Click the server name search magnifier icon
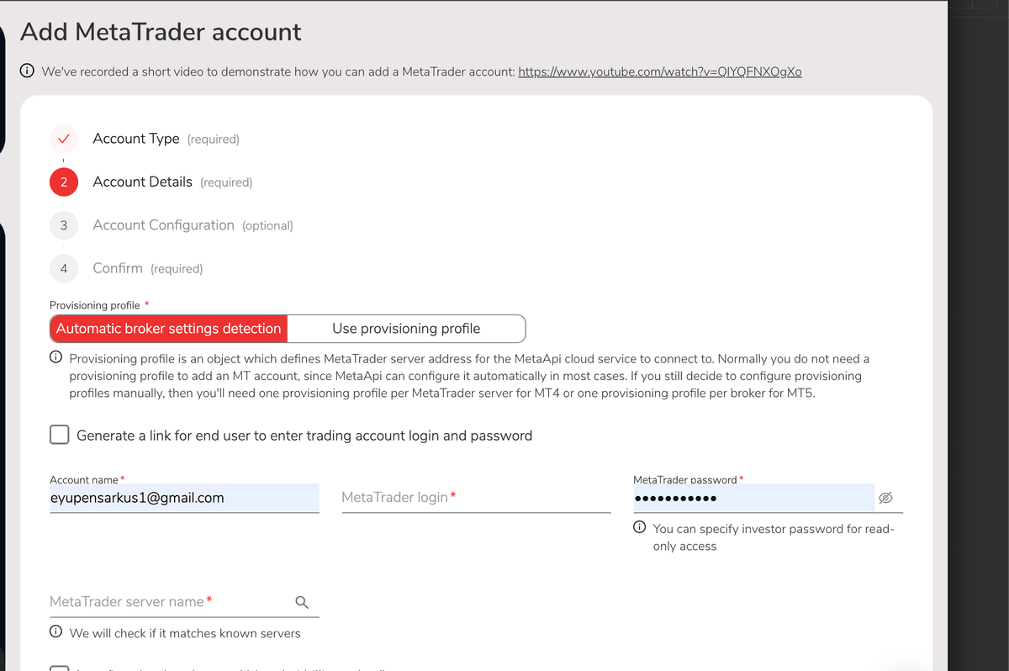Screen dimensions: 1009x671 tap(302, 602)
